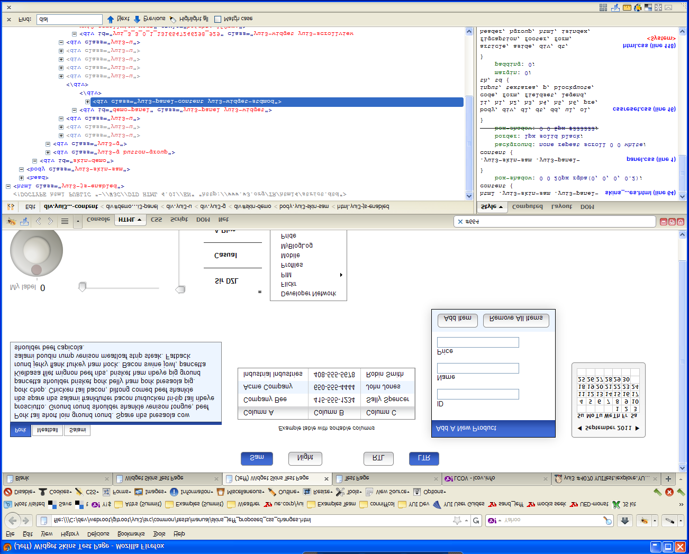
Task: Collapse the div id skin-demo node
Action: coord(34,161)
